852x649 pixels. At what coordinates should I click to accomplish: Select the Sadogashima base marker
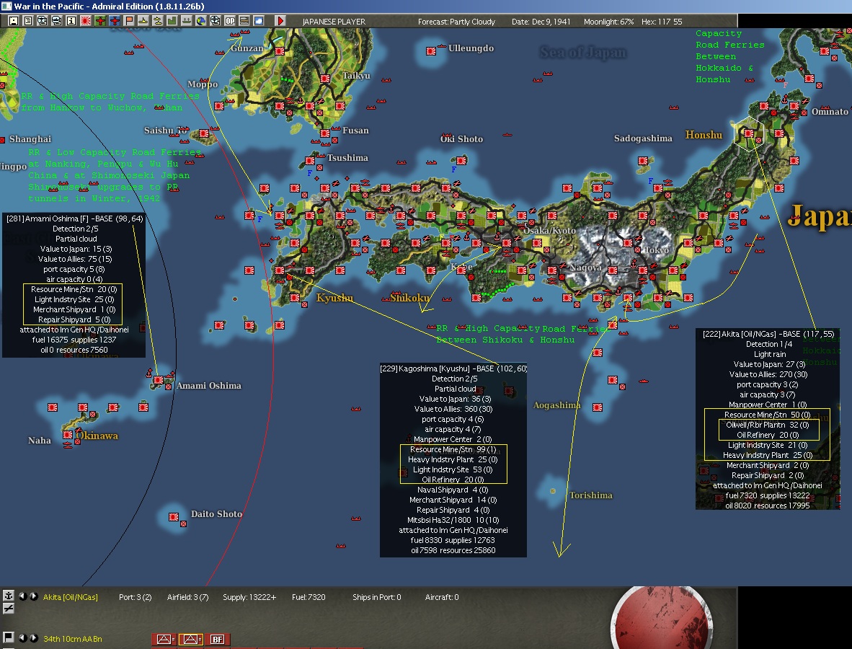pyautogui.click(x=643, y=161)
